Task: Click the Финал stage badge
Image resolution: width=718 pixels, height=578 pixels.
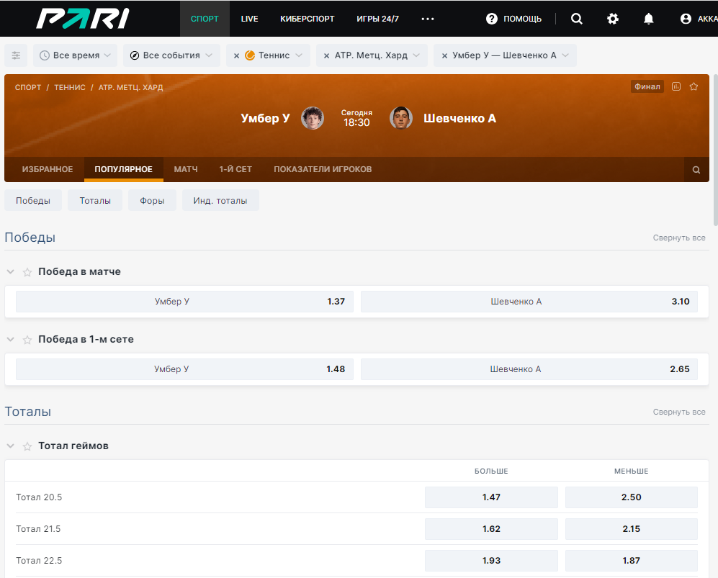Action: point(647,86)
